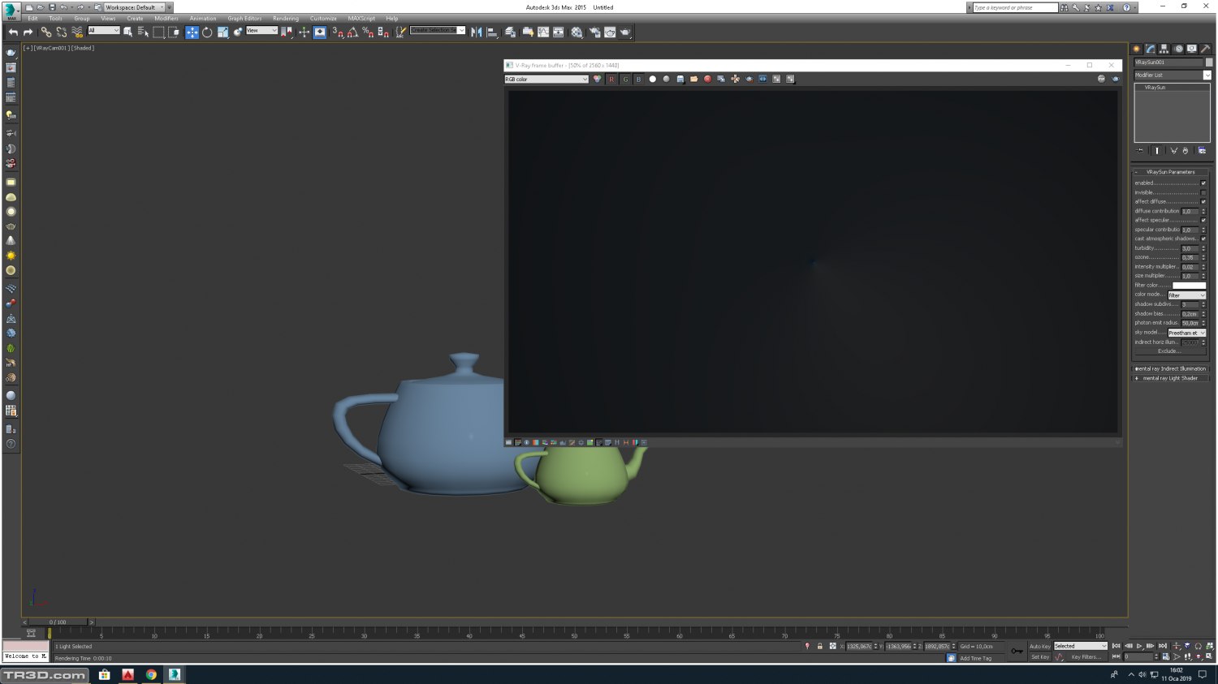Open Chrome from the Windows taskbar
The height and width of the screenshot is (684, 1218).
pos(151,674)
